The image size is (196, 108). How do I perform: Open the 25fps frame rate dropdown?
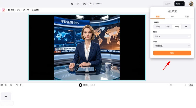tap(172, 36)
